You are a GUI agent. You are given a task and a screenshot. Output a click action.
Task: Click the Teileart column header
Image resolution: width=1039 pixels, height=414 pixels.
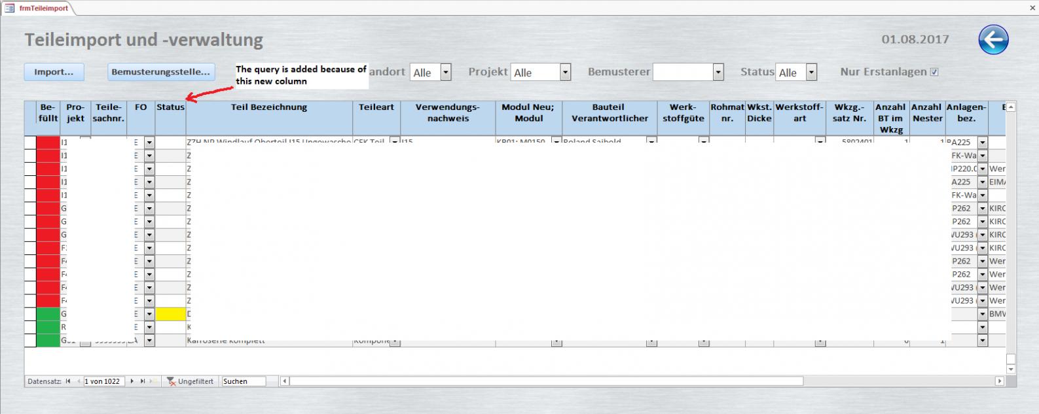(376, 118)
